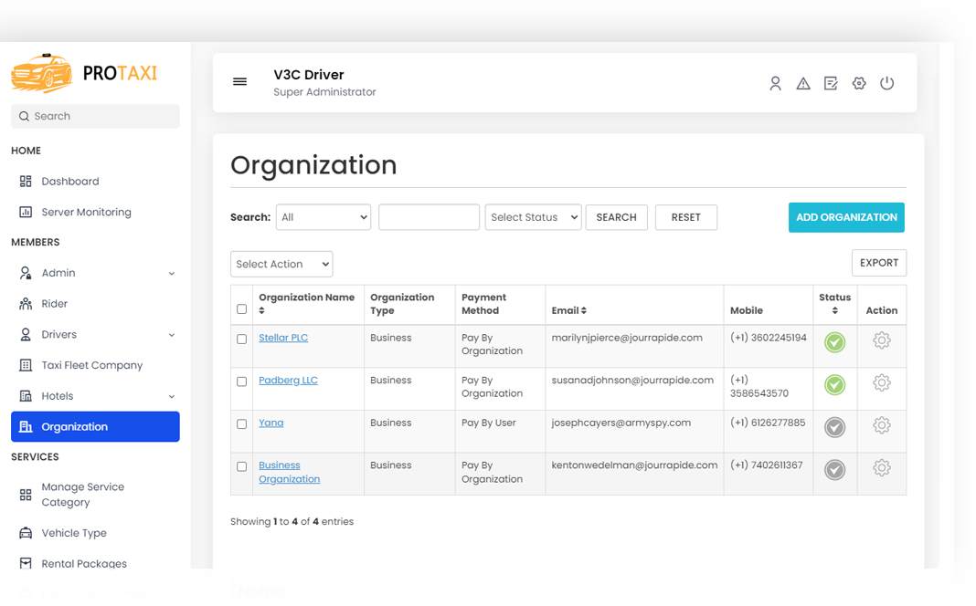Image resolution: width=976 pixels, height=606 pixels.
Task: Open the Stellar PLC organization link
Action: pos(283,337)
